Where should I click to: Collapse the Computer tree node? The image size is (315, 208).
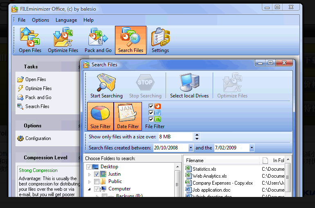[x=90, y=189]
